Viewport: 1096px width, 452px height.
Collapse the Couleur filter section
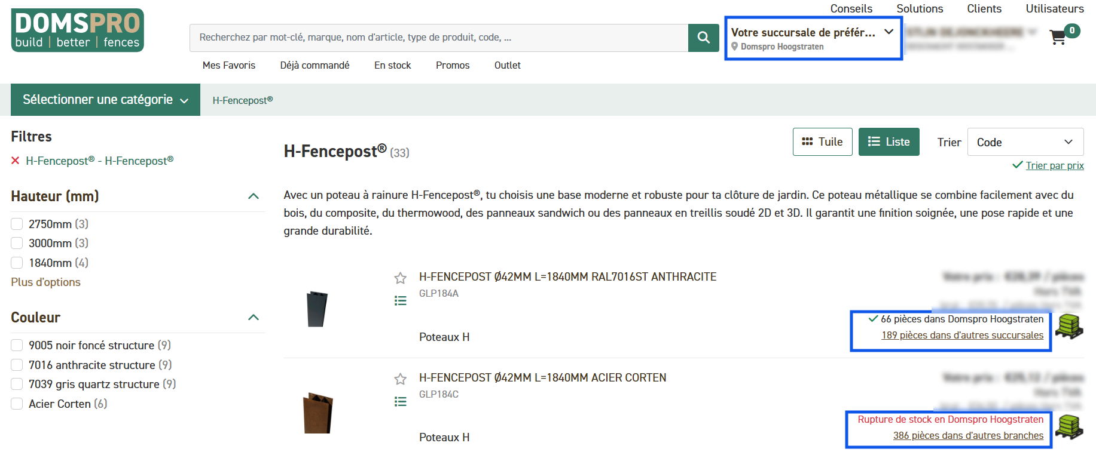(x=254, y=317)
